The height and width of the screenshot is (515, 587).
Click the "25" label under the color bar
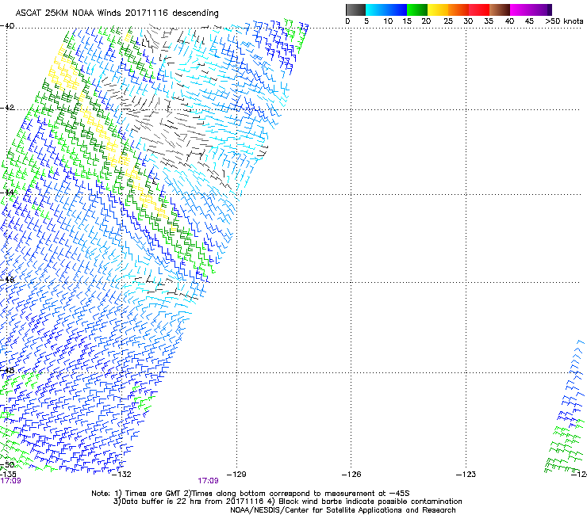[448, 21]
